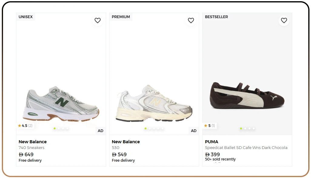Viewport: 311px width, 178px height.
Task: Open the 740 Sneakers product title
Action: tap(32, 148)
